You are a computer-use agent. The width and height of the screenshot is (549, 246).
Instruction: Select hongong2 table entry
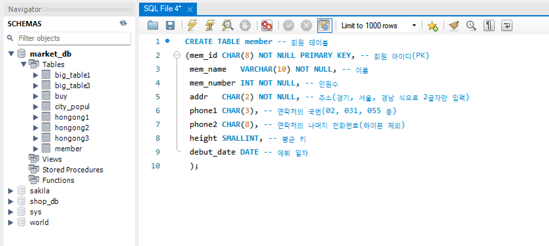(x=72, y=128)
